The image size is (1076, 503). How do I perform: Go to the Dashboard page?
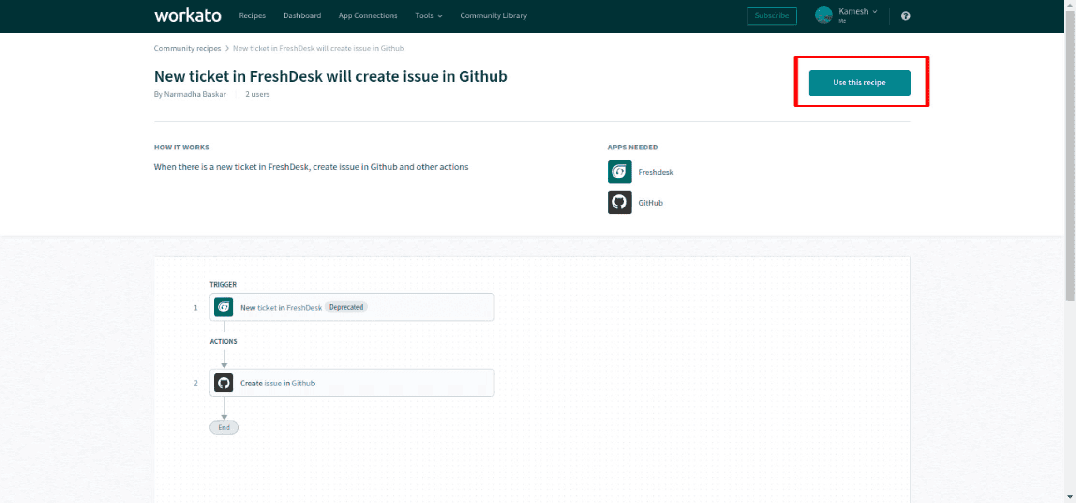coord(302,15)
